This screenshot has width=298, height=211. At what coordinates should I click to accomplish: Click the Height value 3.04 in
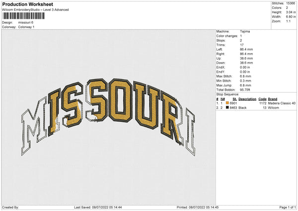point(291,12)
